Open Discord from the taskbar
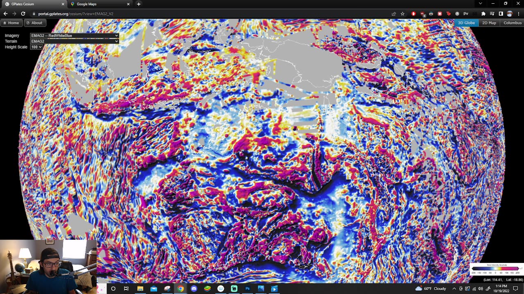 pyautogui.click(x=194, y=289)
